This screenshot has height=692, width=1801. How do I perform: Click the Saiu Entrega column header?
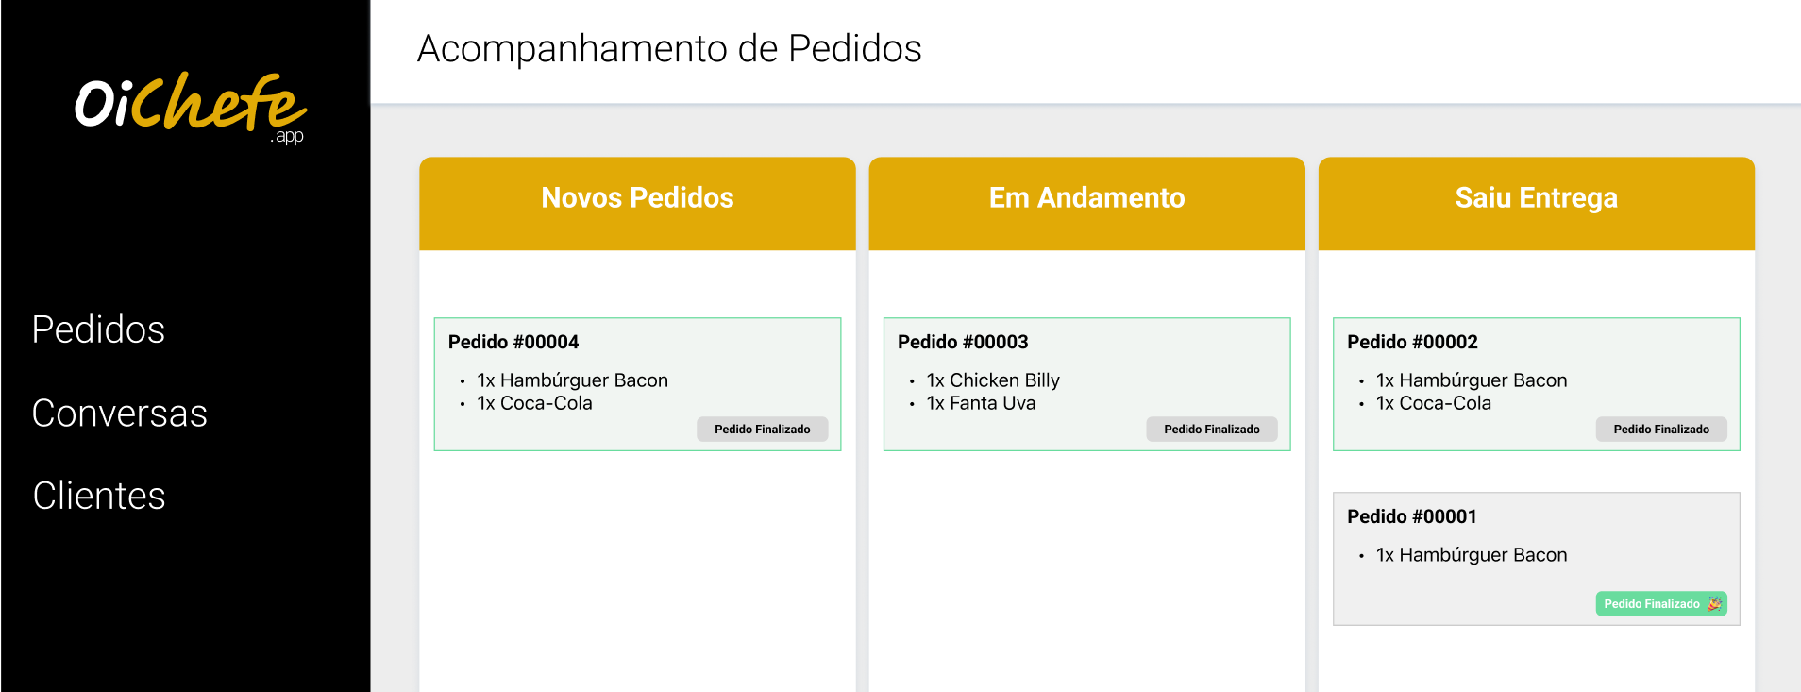pyautogui.click(x=1536, y=198)
